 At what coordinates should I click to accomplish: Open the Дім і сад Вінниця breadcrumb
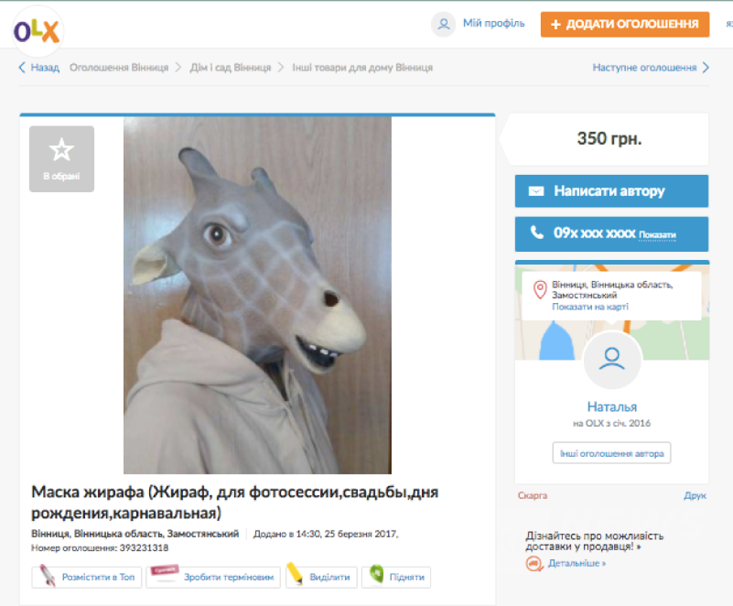[x=230, y=68]
